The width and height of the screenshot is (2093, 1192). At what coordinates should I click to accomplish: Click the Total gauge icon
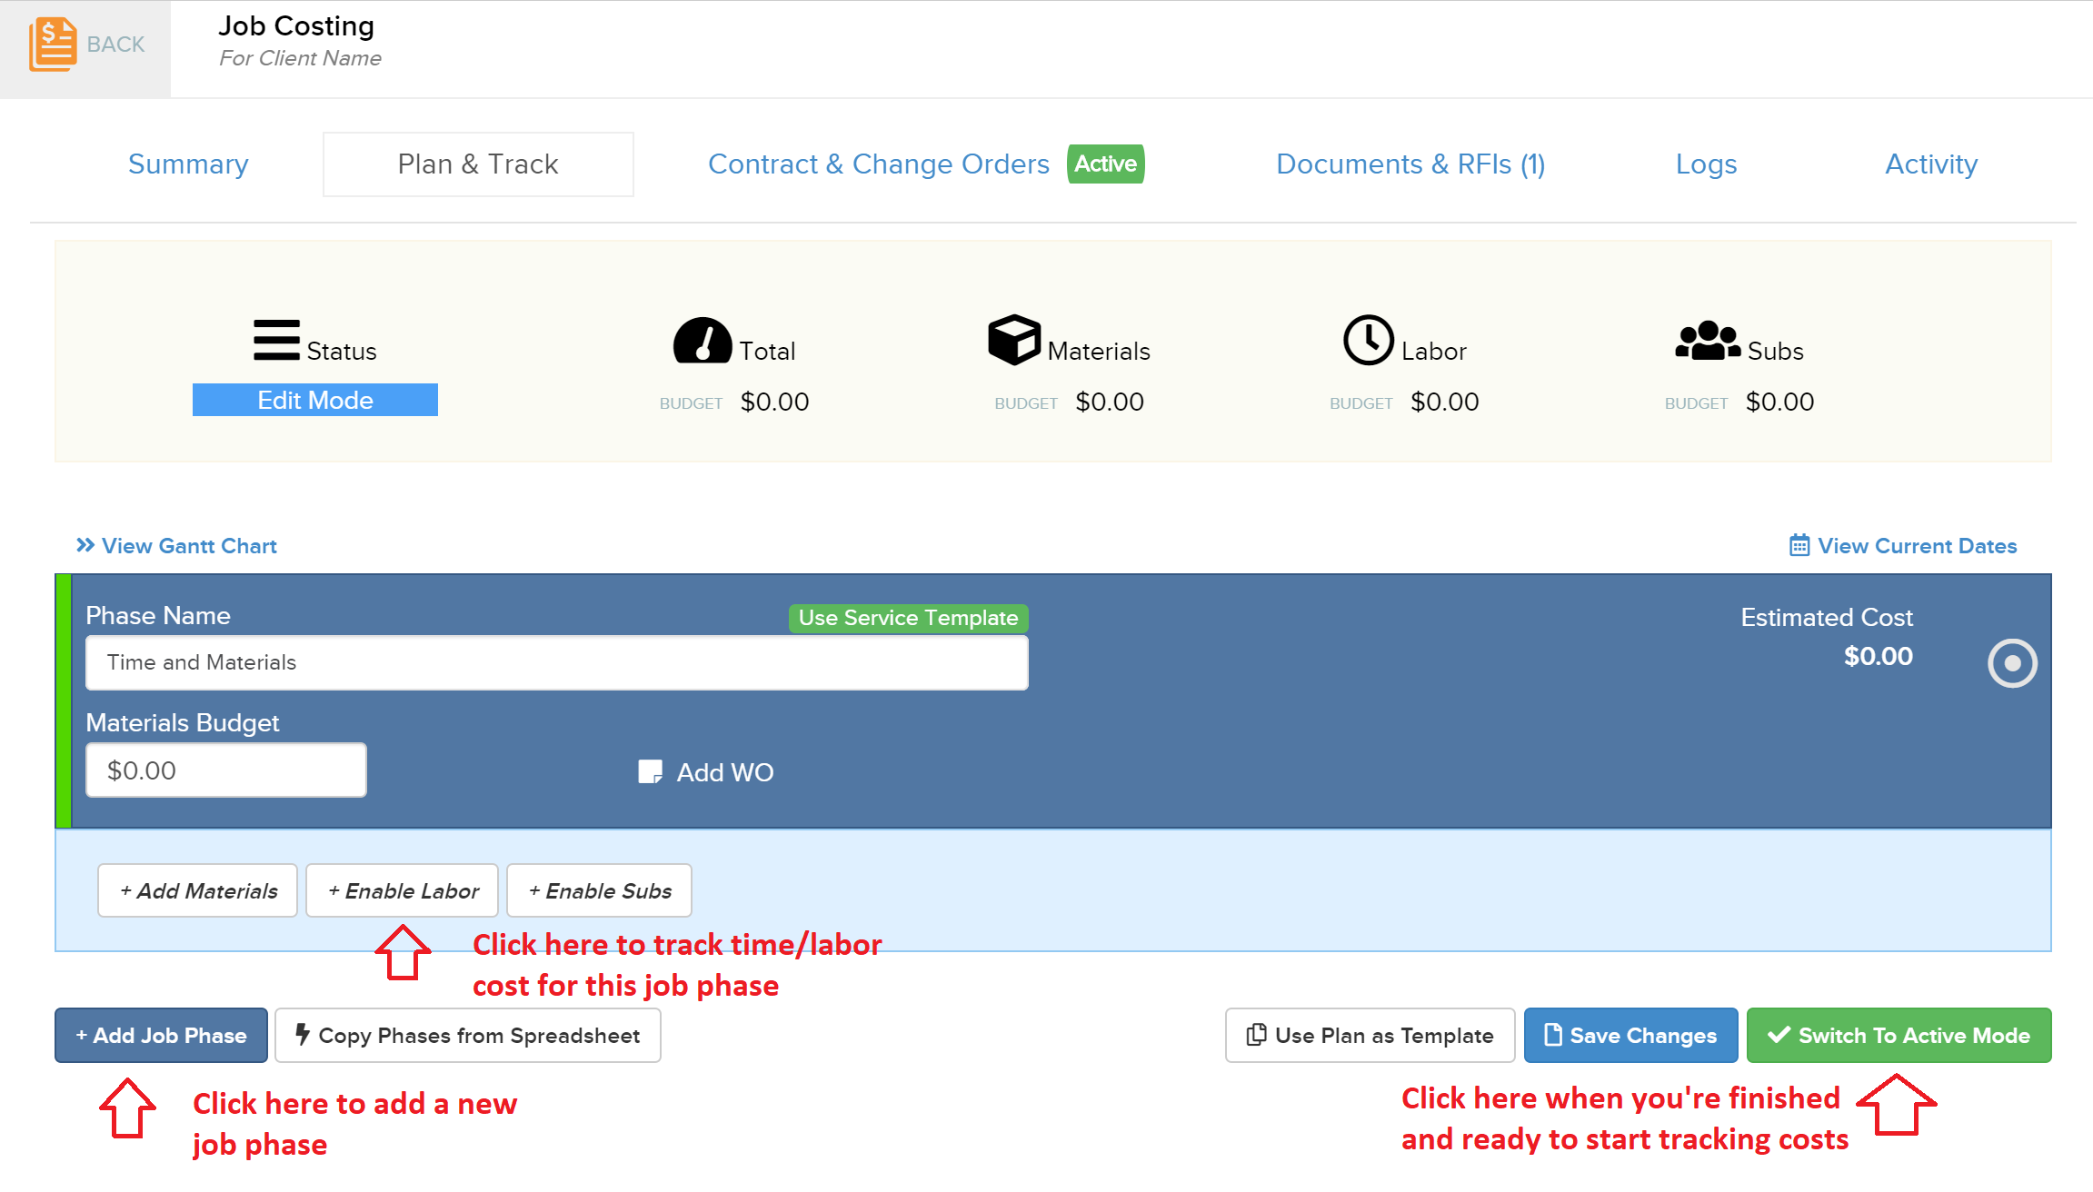coord(702,340)
